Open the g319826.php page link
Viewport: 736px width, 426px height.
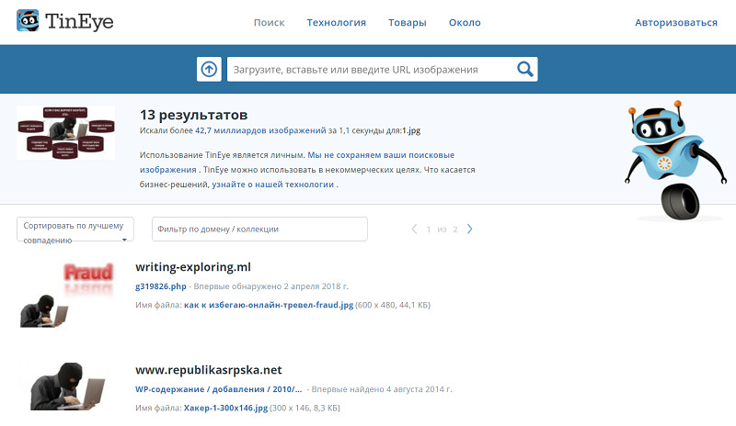[x=160, y=286]
